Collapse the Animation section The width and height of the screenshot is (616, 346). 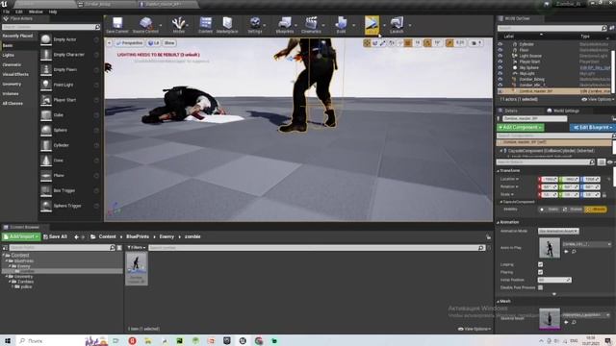[499, 222]
